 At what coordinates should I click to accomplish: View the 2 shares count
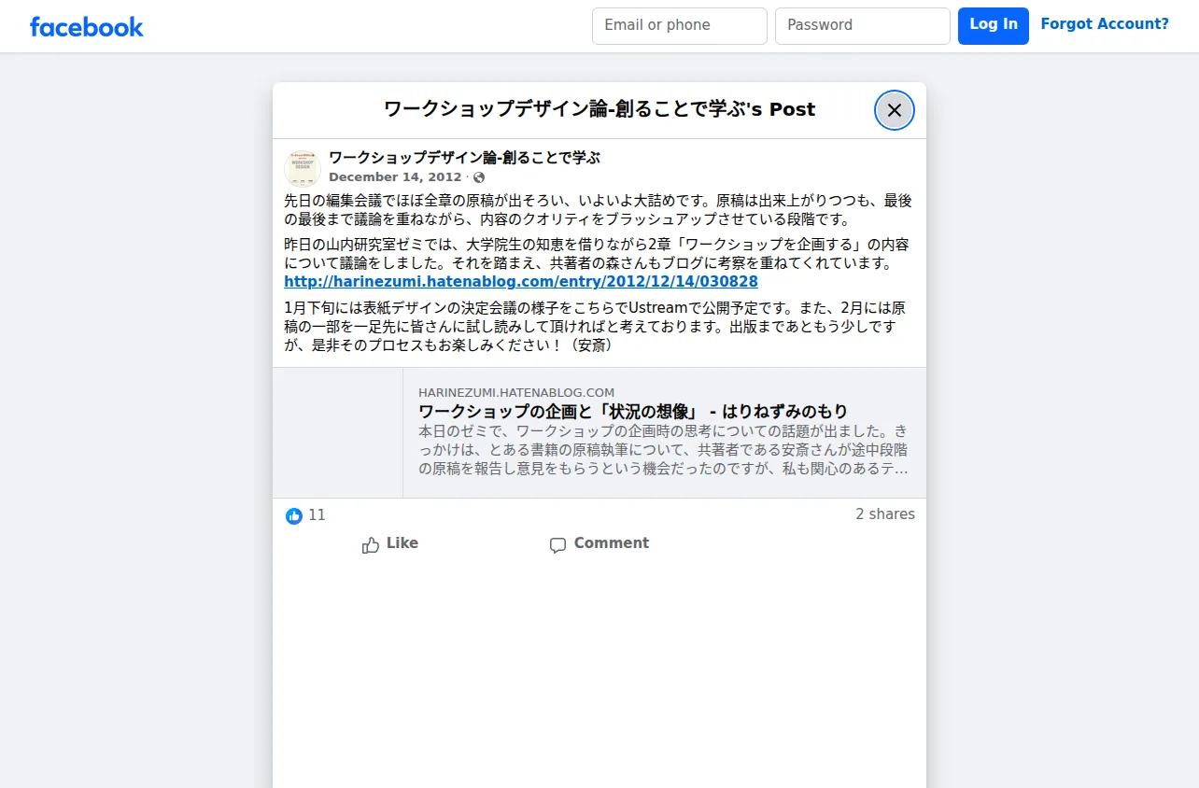[885, 514]
